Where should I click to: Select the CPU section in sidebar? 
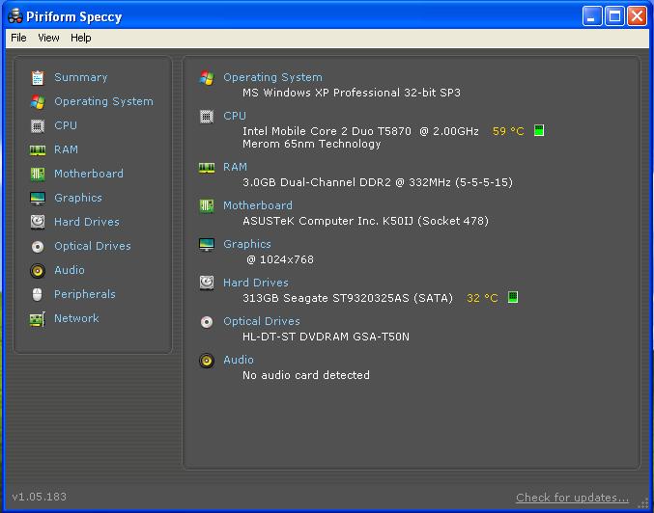point(66,125)
